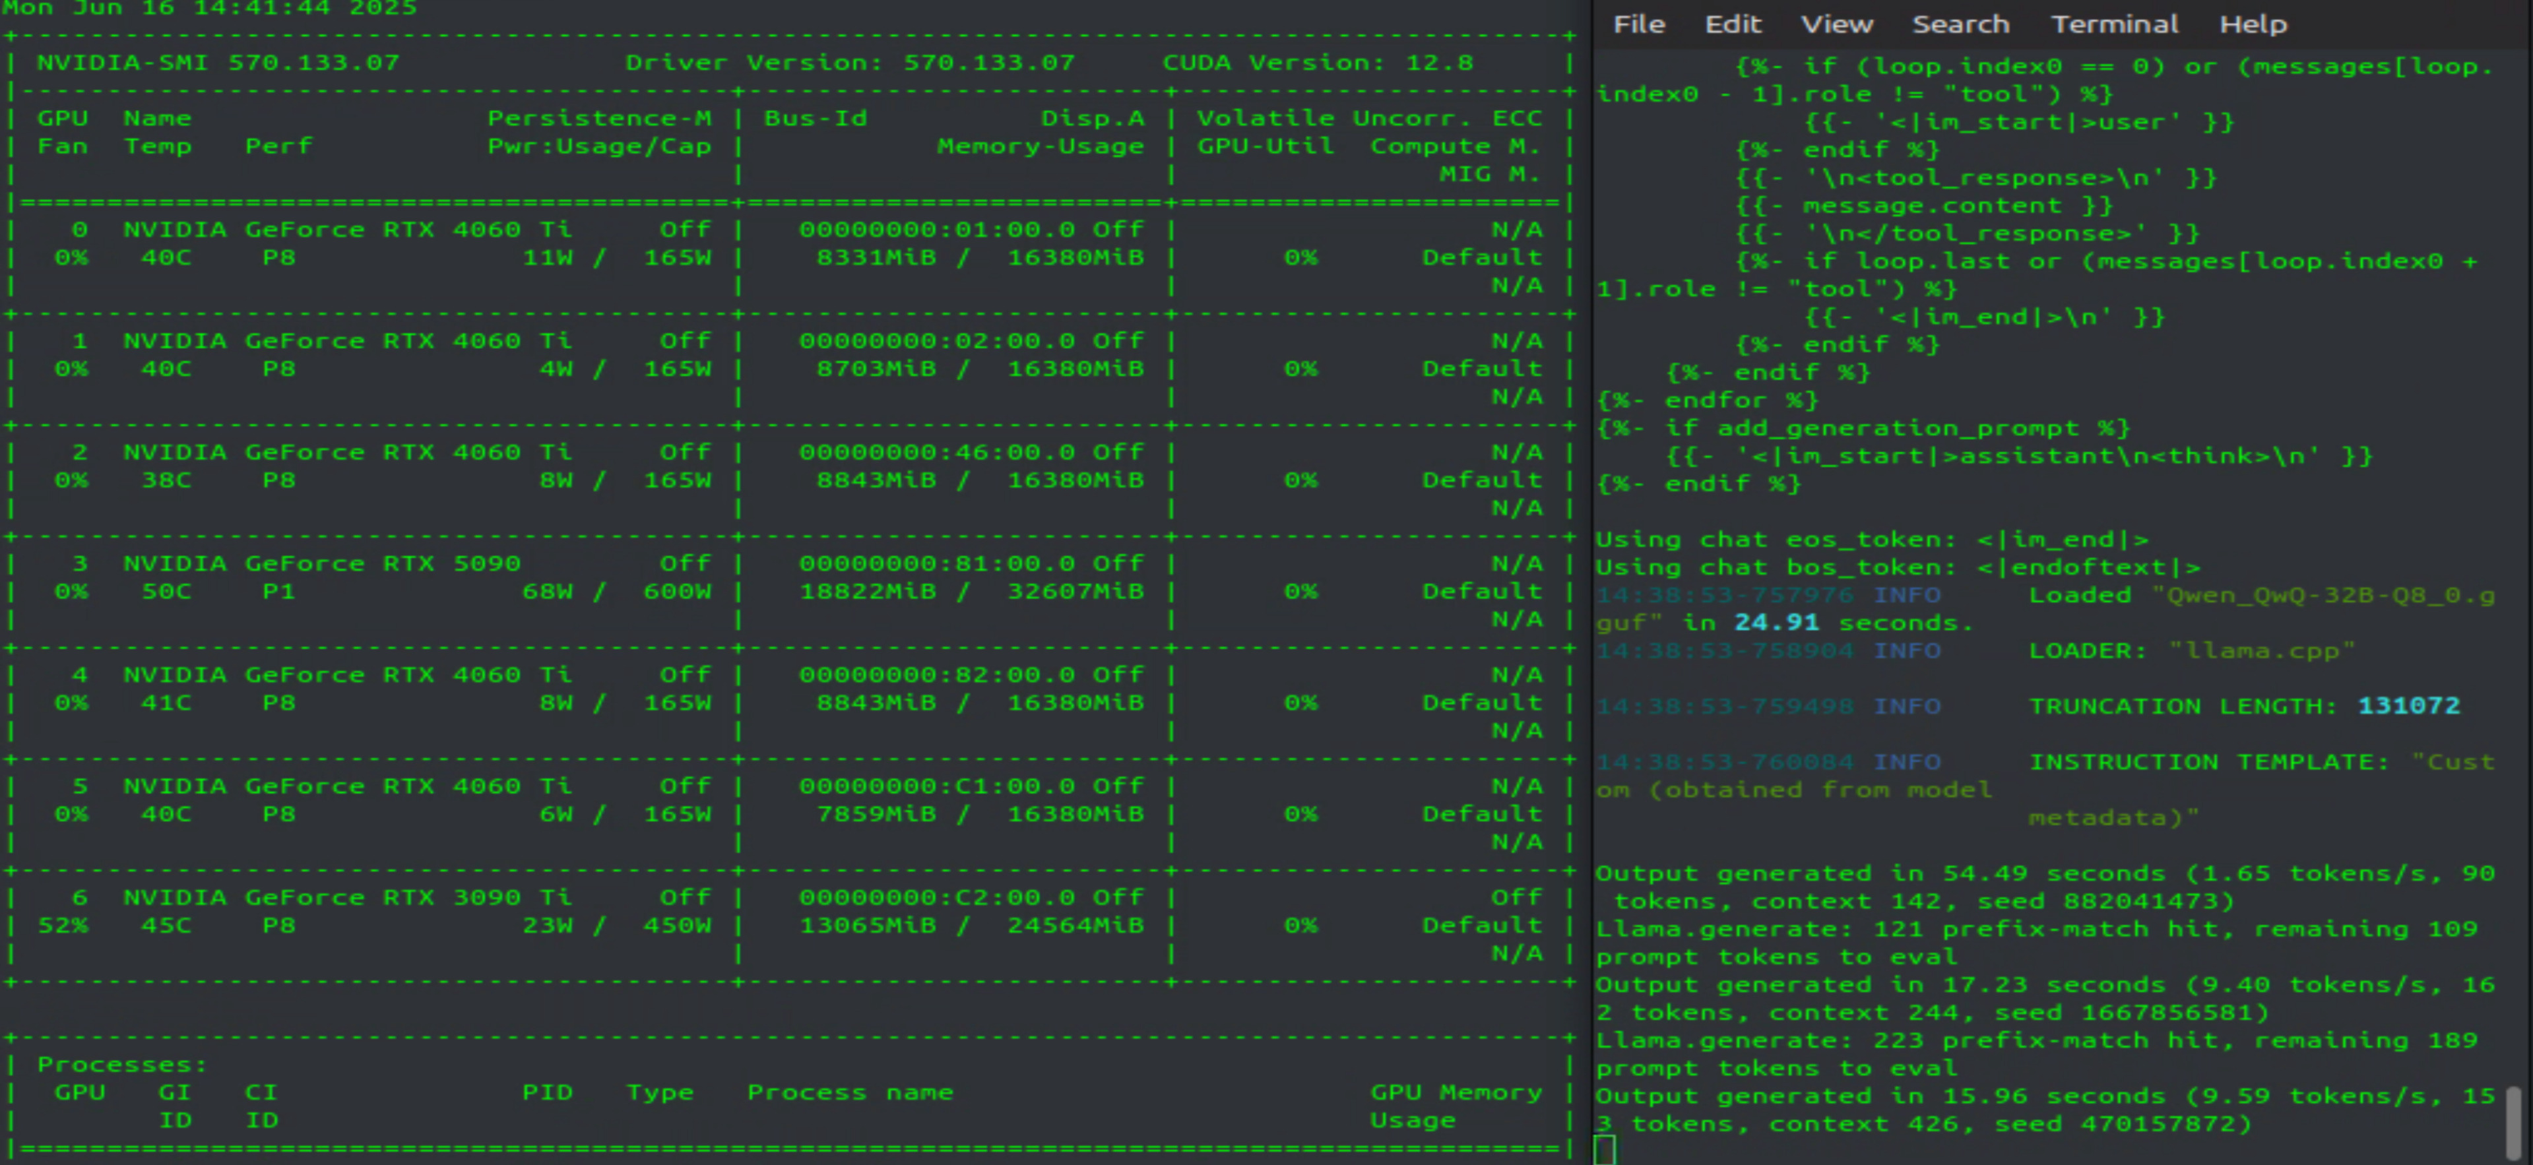Click bus id '00000000:82:00.0' of GPU 4

click(x=936, y=674)
